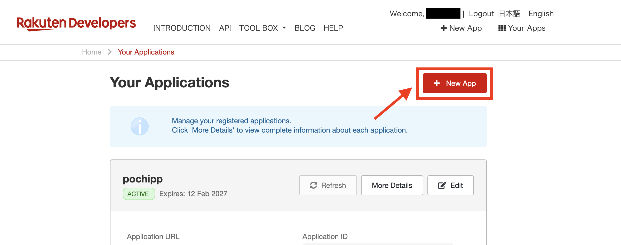Click the plus icon on red New App button
The width and height of the screenshot is (621, 245).
point(436,83)
